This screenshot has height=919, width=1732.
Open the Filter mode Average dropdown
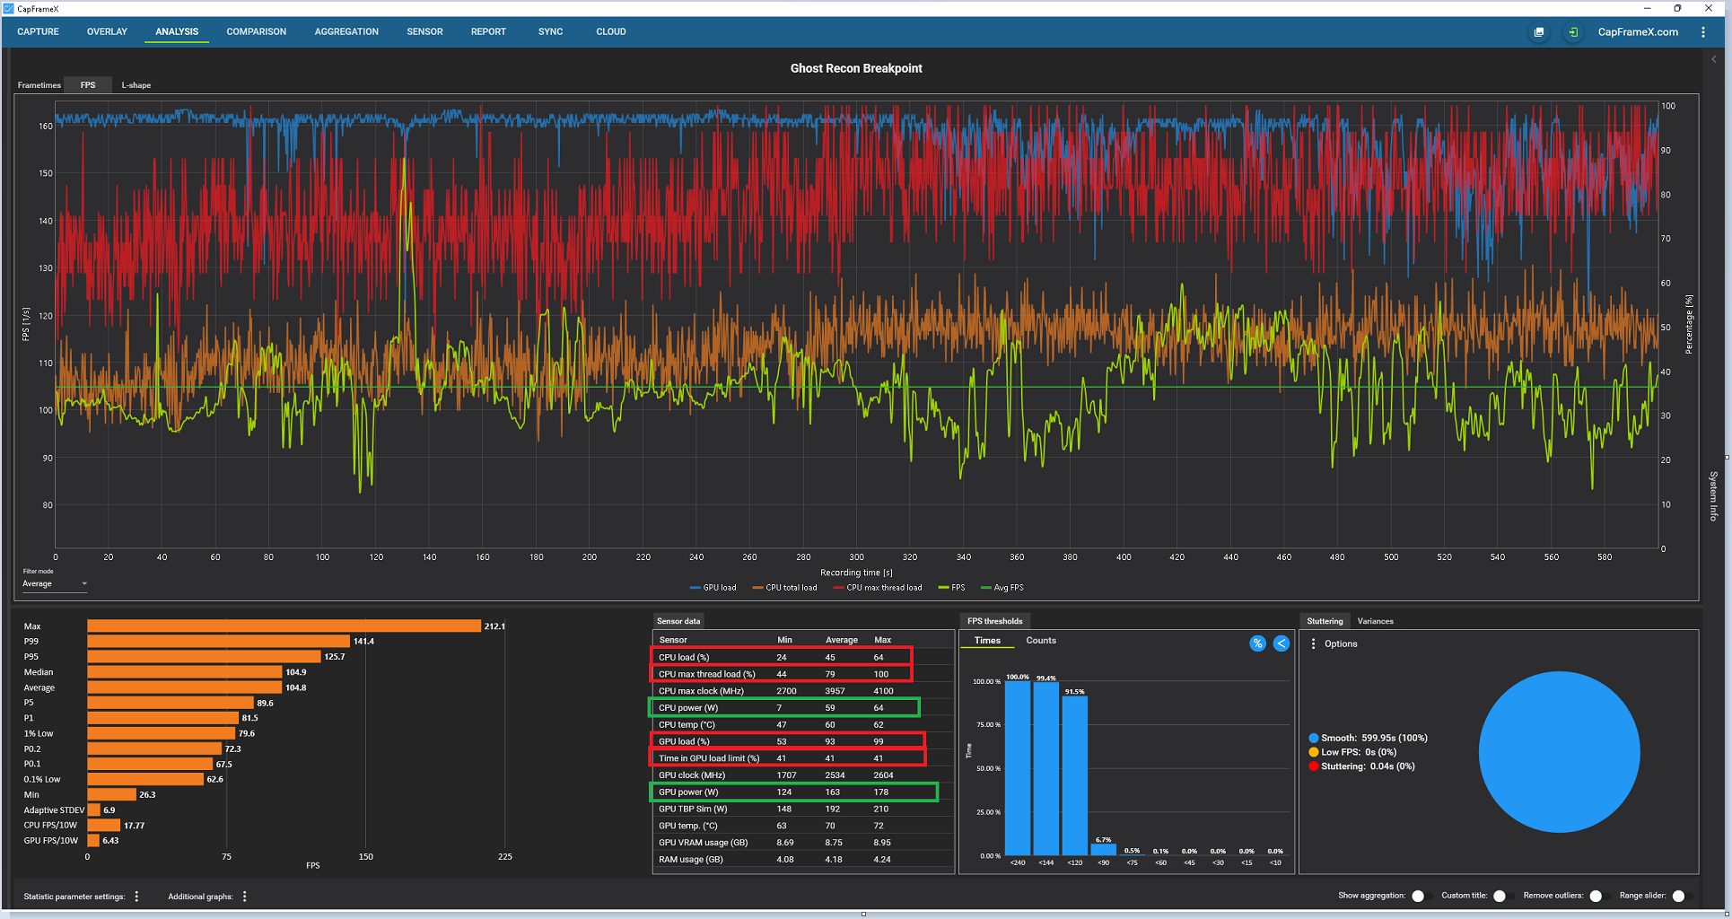click(55, 584)
